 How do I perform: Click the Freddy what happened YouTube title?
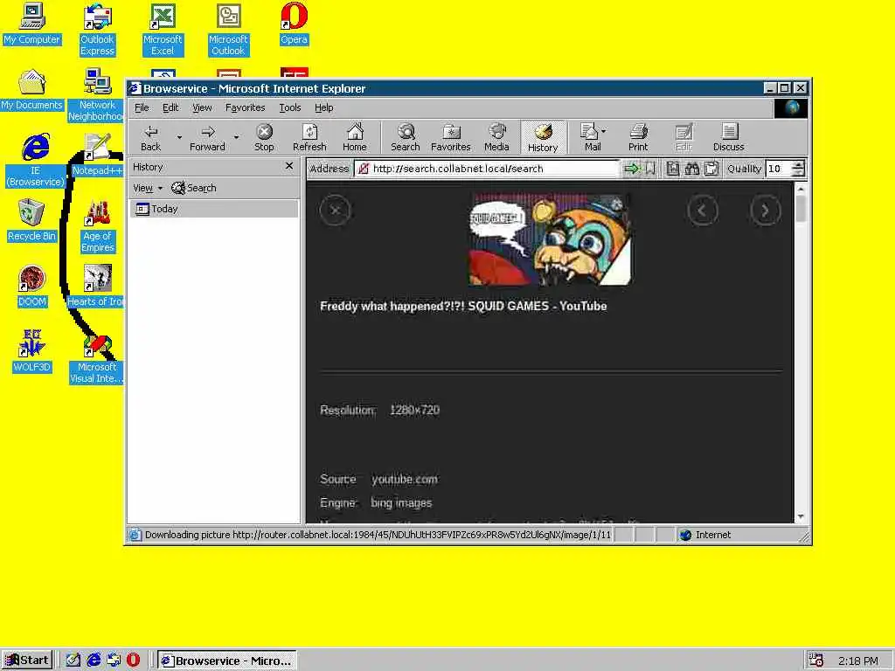(x=463, y=307)
